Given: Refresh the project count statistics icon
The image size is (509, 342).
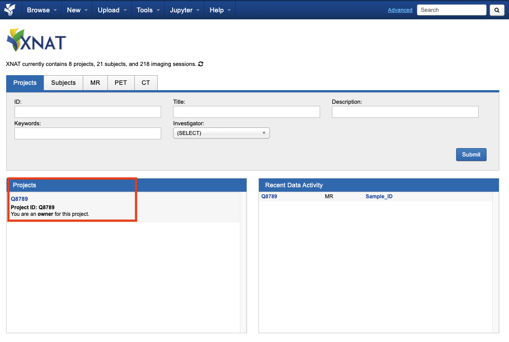Looking at the screenshot, I should click(201, 64).
